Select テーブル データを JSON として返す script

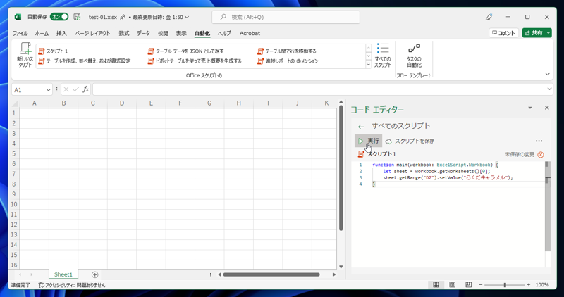[x=185, y=51]
